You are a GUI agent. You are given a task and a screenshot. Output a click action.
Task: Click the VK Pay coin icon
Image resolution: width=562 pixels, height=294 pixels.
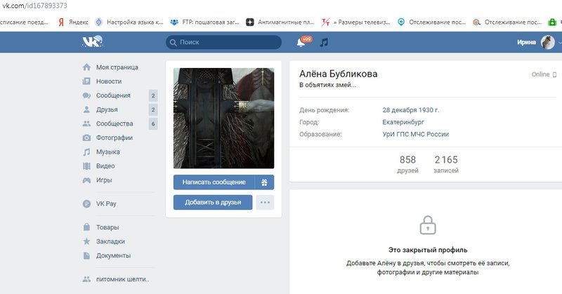tap(86, 203)
